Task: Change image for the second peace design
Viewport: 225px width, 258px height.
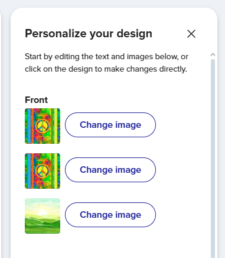Action: coord(110,170)
